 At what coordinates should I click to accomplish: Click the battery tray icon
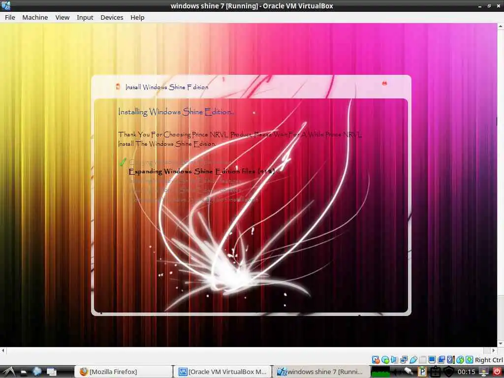coord(436,372)
